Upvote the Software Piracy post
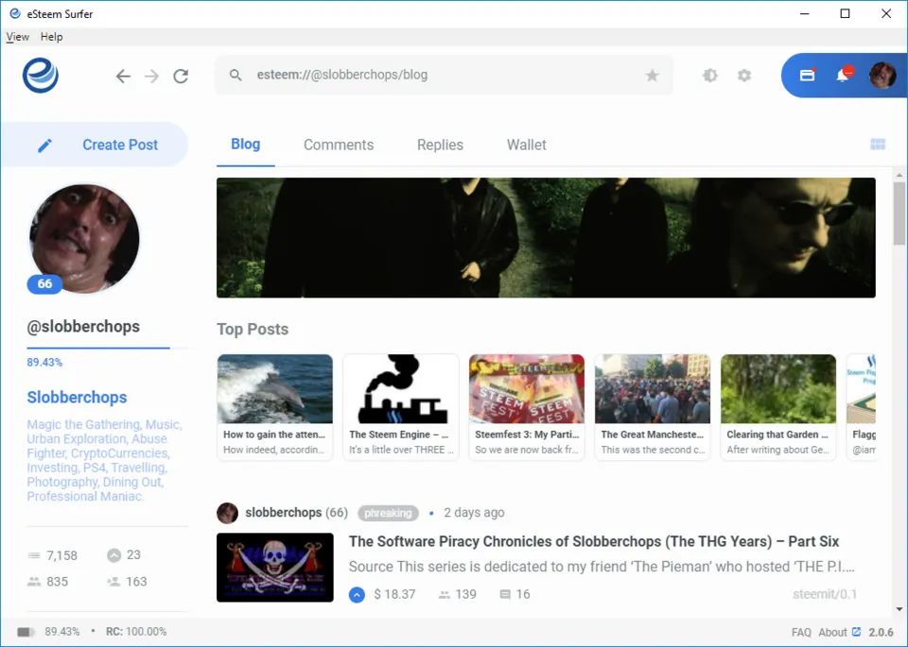The image size is (908, 647). tap(357, 594)
